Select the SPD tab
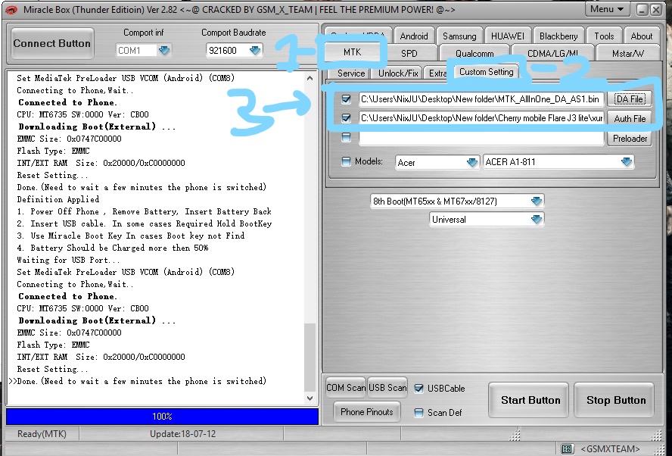Viewport: 672px width, 456px height. tap(409, 53)
